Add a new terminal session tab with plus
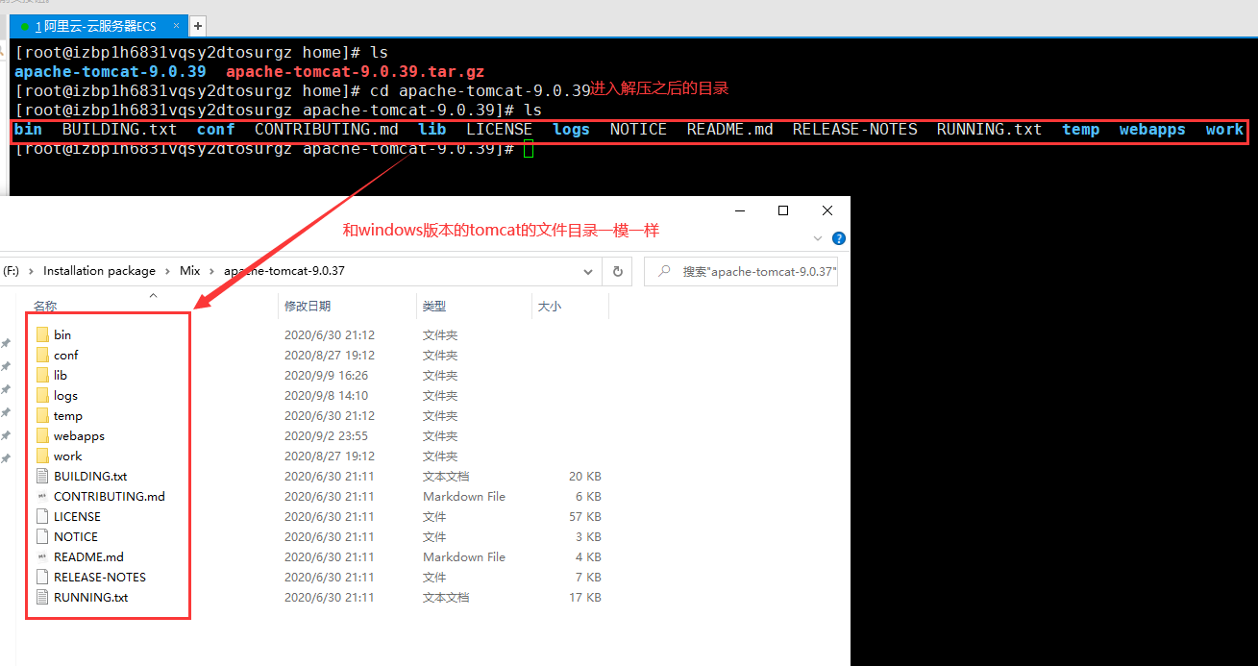This screenshot has height=666, width=1258. (x=198, y=26)
